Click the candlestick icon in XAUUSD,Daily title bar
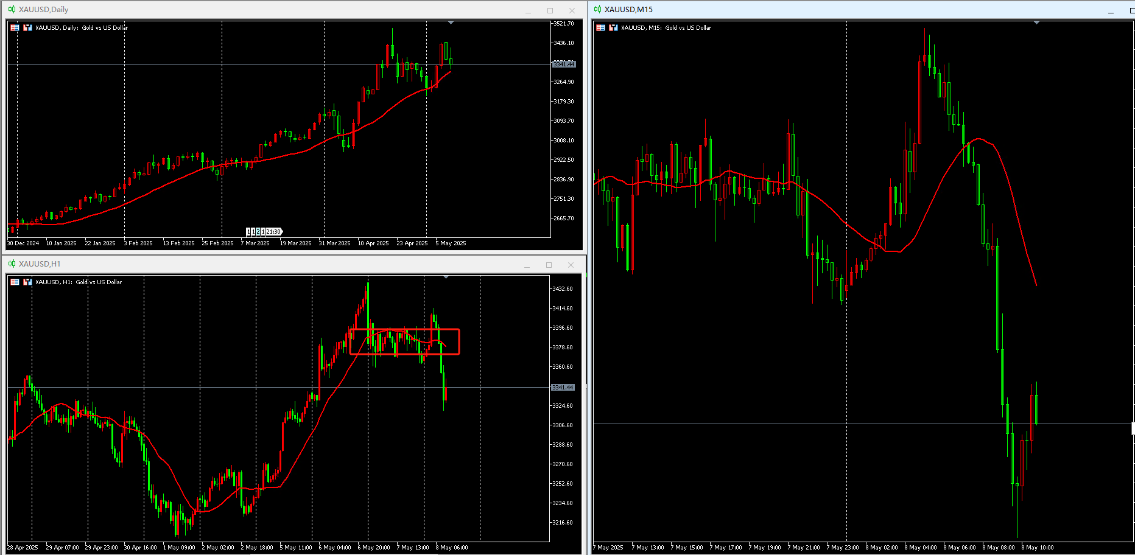This screenshot has width=1135, height=555. (x=12, y=10)
